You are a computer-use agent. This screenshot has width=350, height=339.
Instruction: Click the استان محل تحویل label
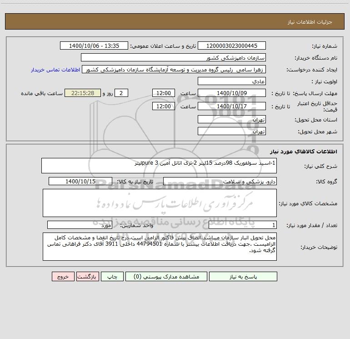(316, 120)
